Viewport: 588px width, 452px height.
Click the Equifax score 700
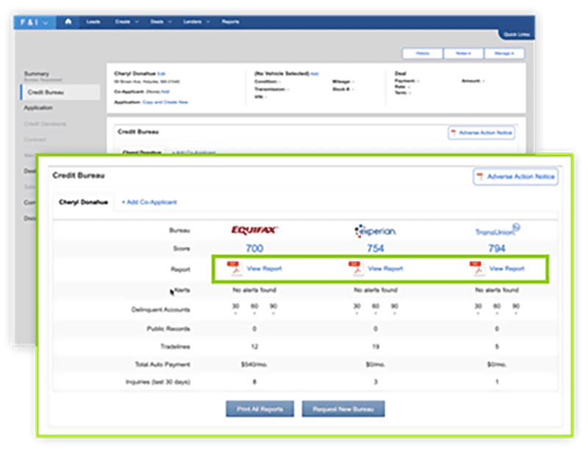[254, 248]
